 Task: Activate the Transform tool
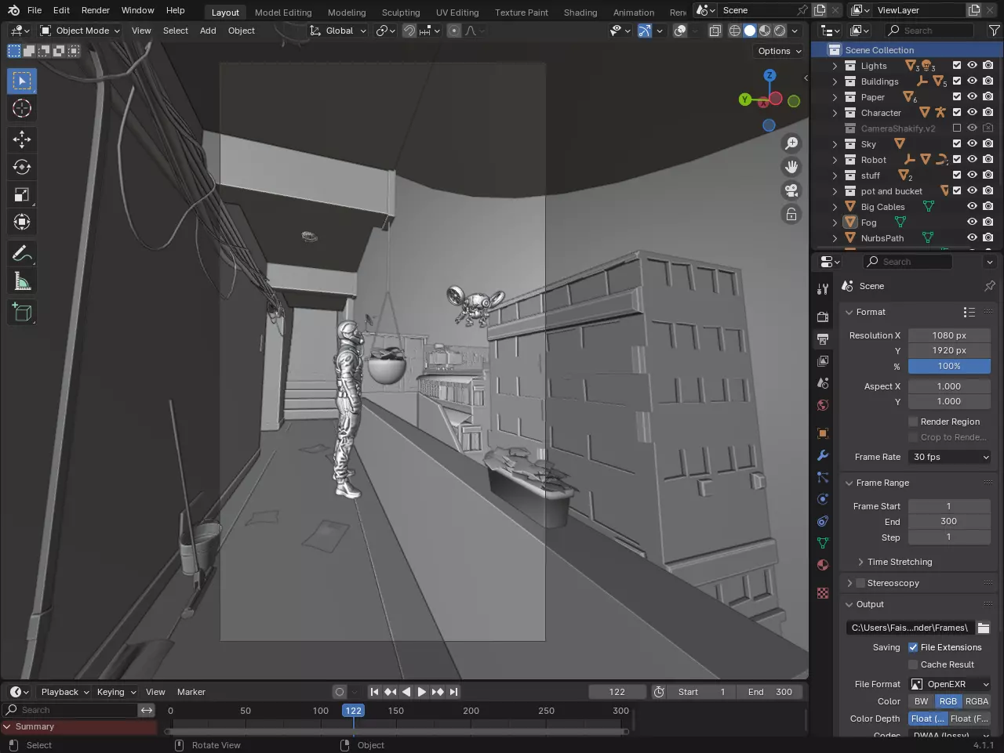[22, 222]
